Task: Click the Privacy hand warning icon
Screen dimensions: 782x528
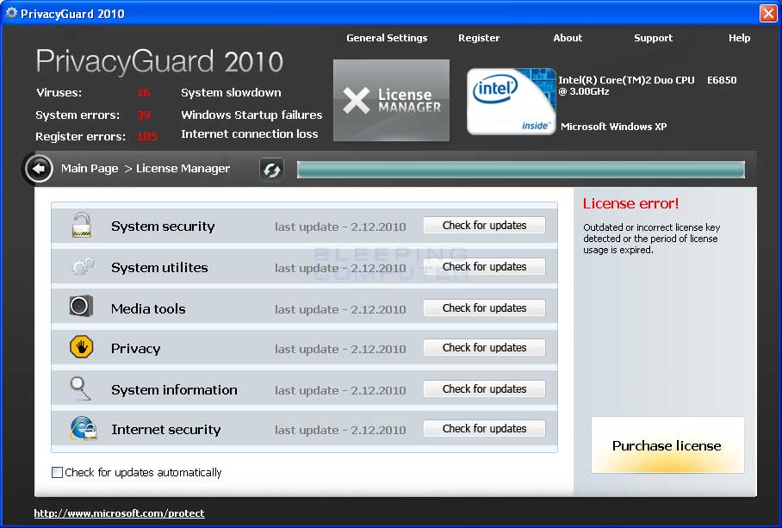Action: (80, 348)
